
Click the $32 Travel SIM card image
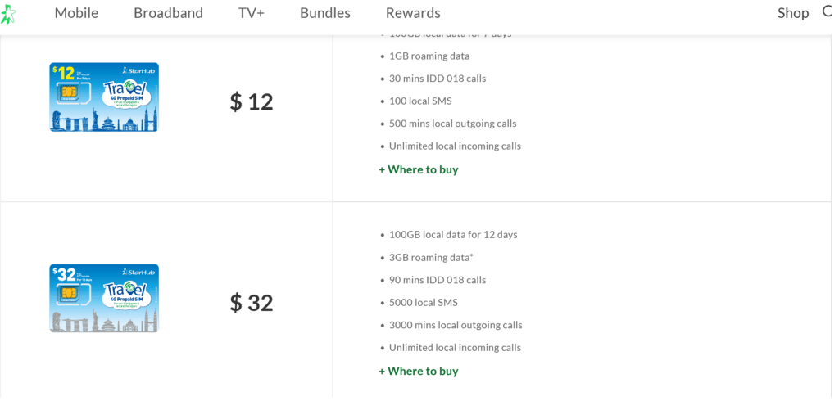coord(104,298)
